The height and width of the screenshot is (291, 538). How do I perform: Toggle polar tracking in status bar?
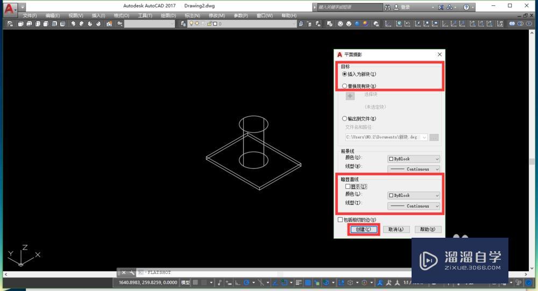[x=246, y=283]
